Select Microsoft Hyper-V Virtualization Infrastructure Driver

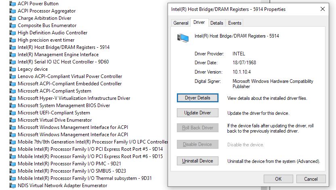74,98
